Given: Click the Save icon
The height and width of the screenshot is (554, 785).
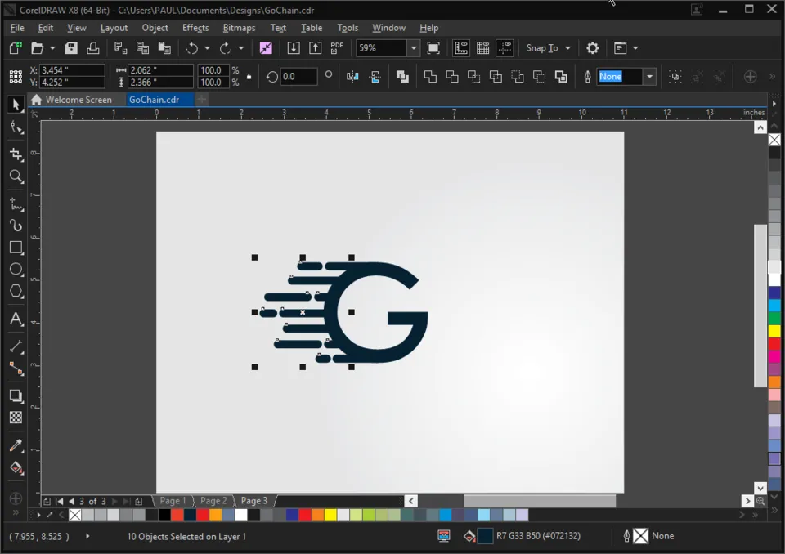Looking at the screenshot, I should tap(71, 48).
